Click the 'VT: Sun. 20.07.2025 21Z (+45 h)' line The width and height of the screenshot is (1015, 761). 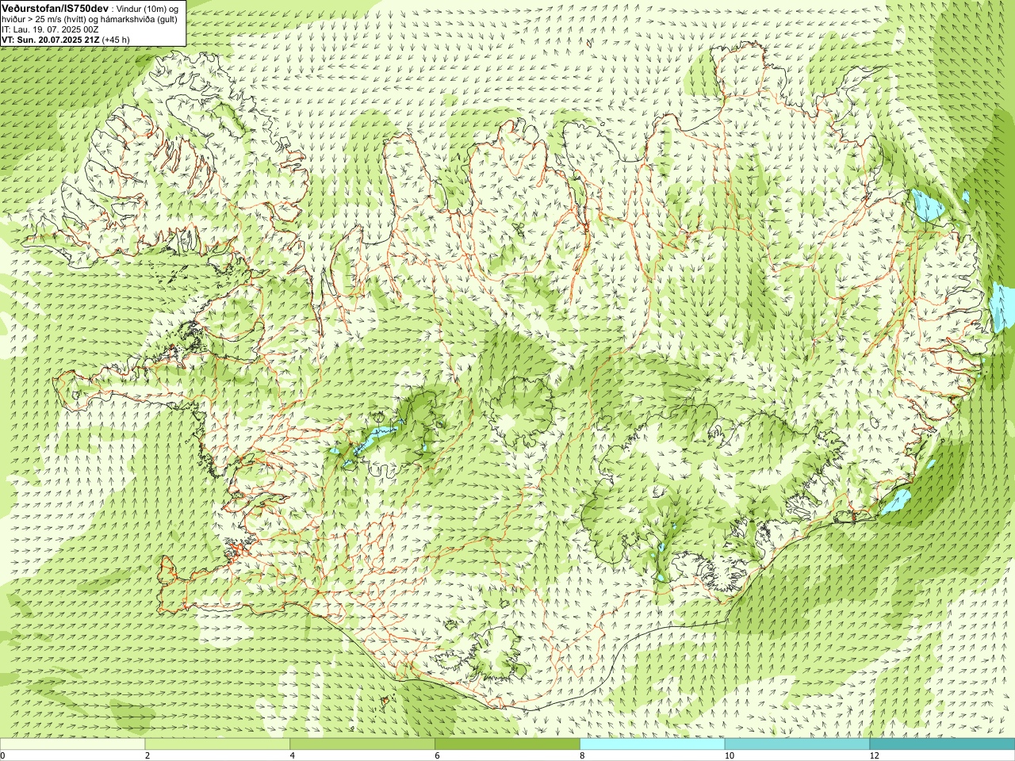coord(66,39)
